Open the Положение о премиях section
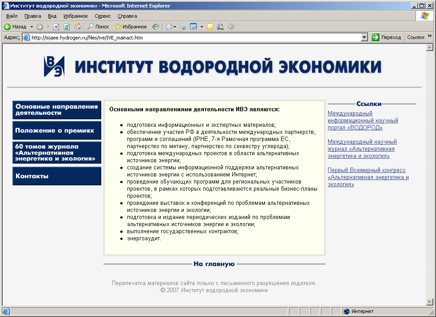 57,130
